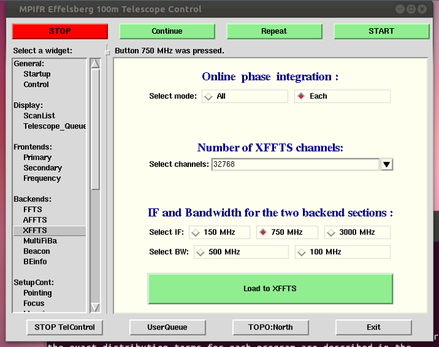Select the 3000 MHz IF option

click(357, 232)
